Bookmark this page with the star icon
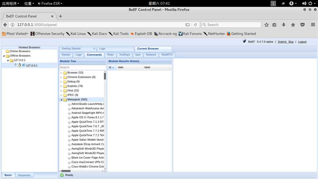 click(266, 25)
